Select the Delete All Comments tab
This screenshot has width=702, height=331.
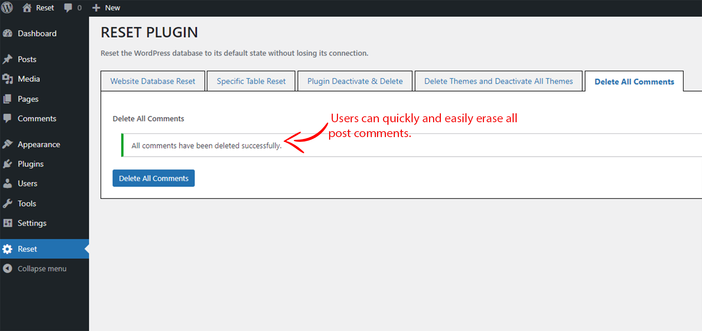pos(634,81)
